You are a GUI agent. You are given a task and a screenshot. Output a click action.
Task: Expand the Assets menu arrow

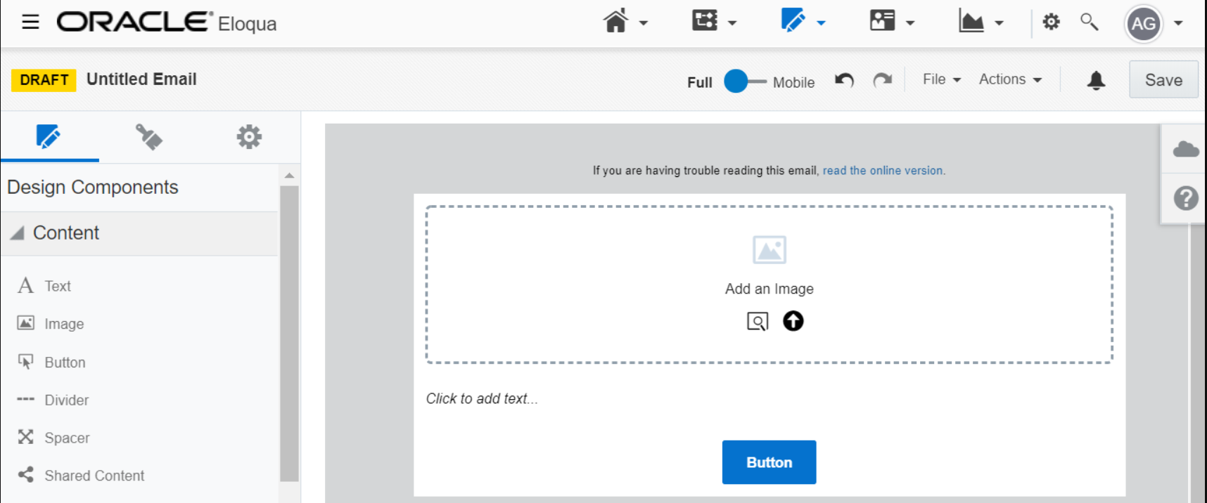tap(821, 23)
